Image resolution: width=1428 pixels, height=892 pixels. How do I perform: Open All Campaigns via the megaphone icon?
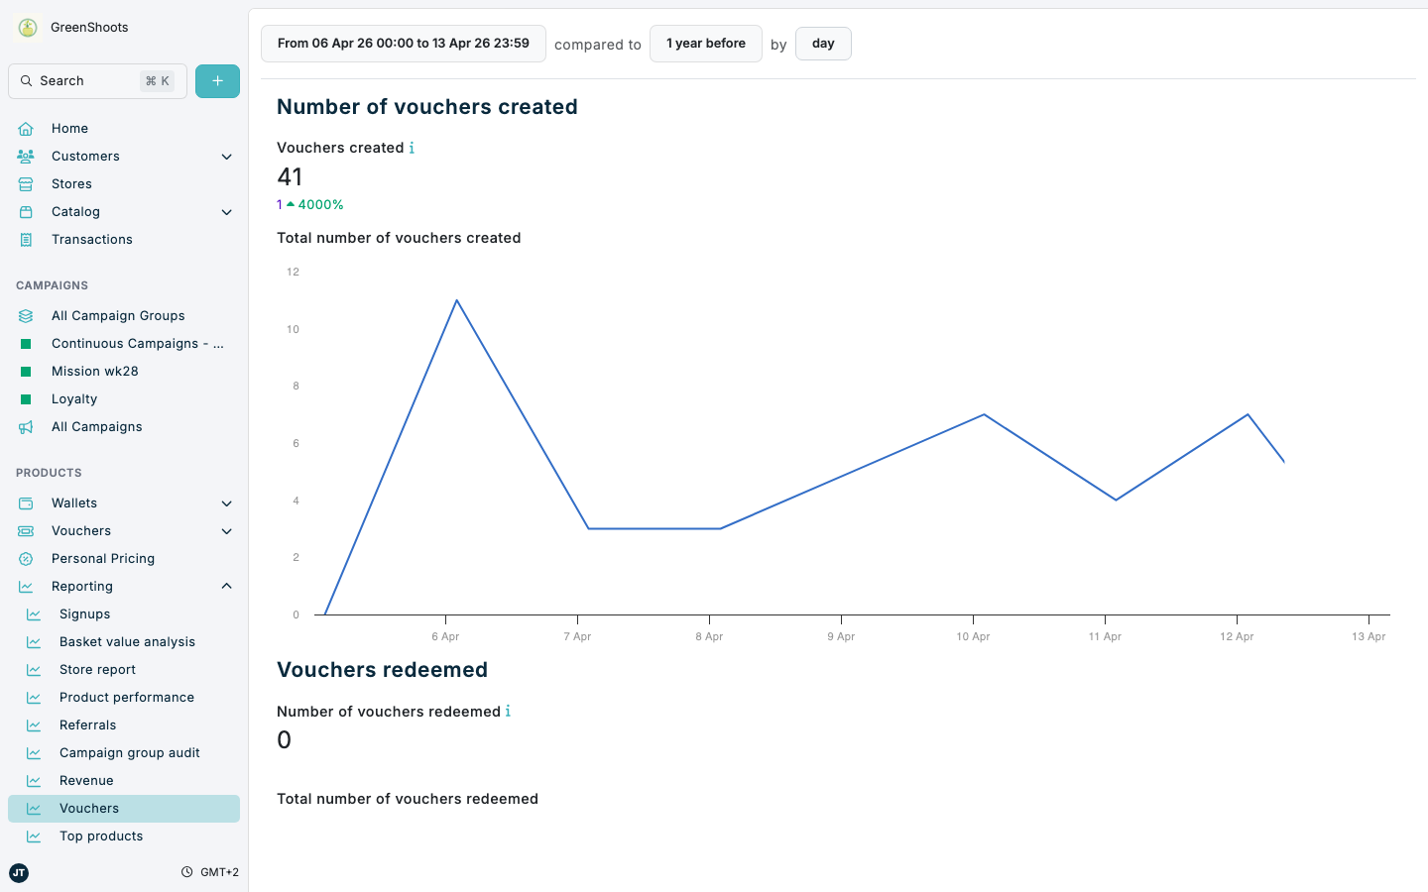25,426
